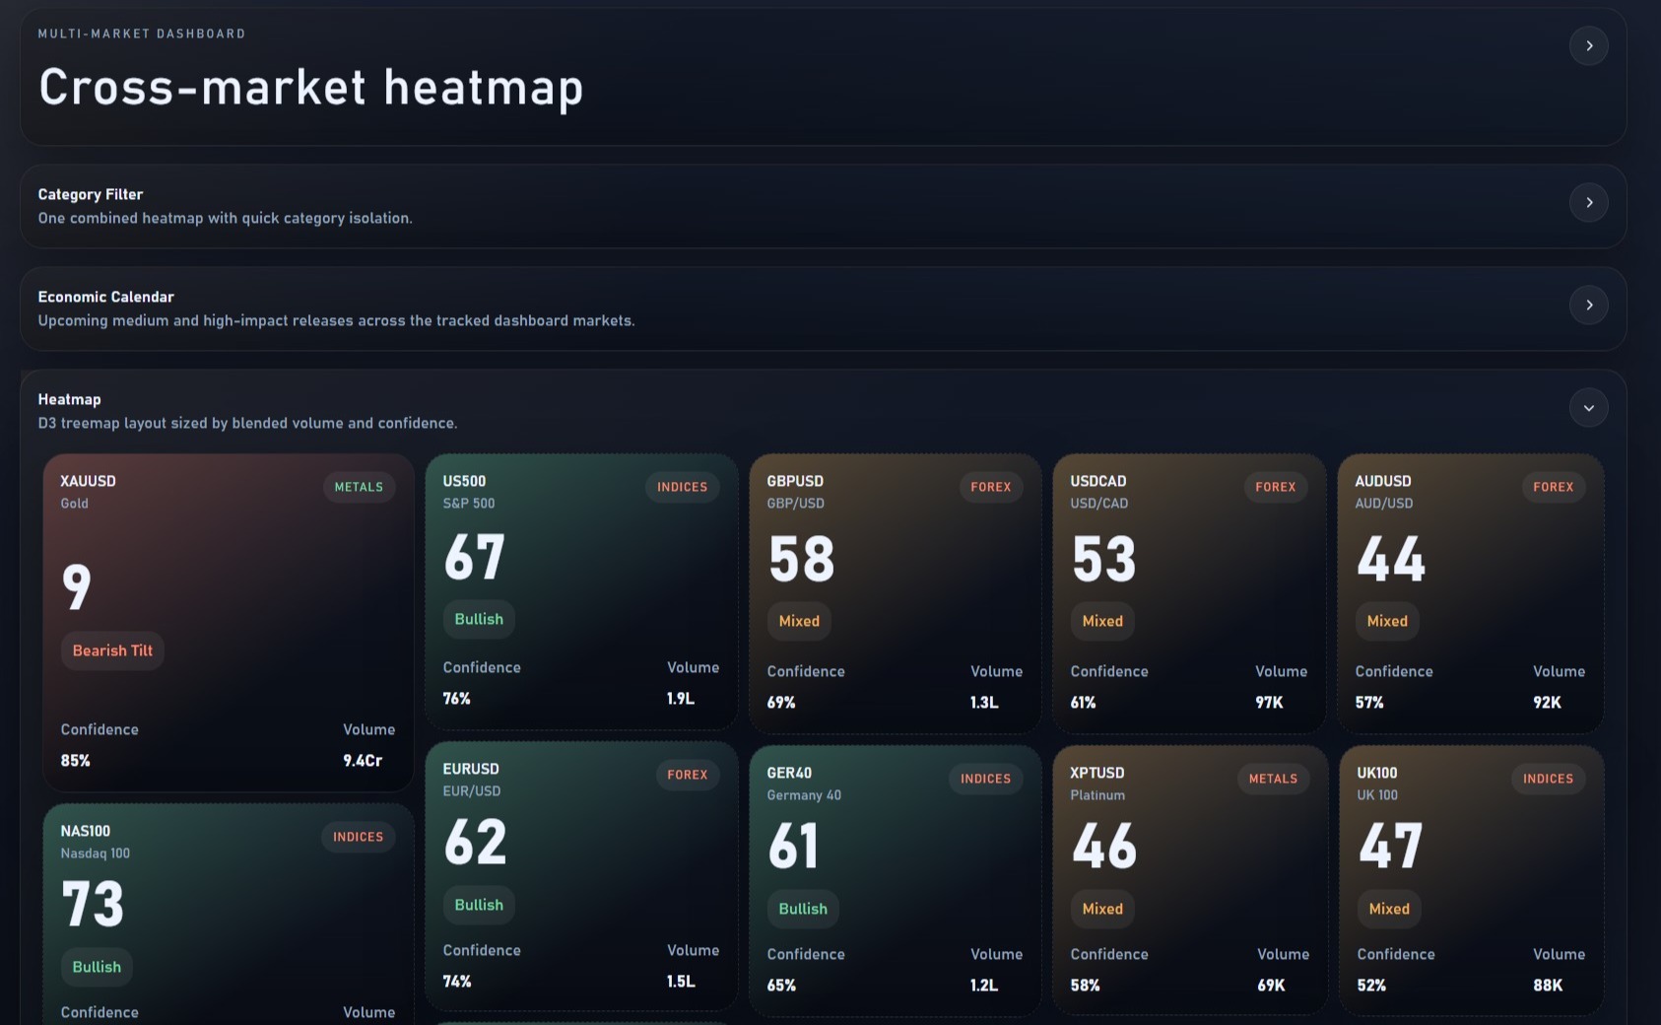Click the Mixed badge on USDCAD
This screenshot has width=1661, height=1025.
point(1102,621)
